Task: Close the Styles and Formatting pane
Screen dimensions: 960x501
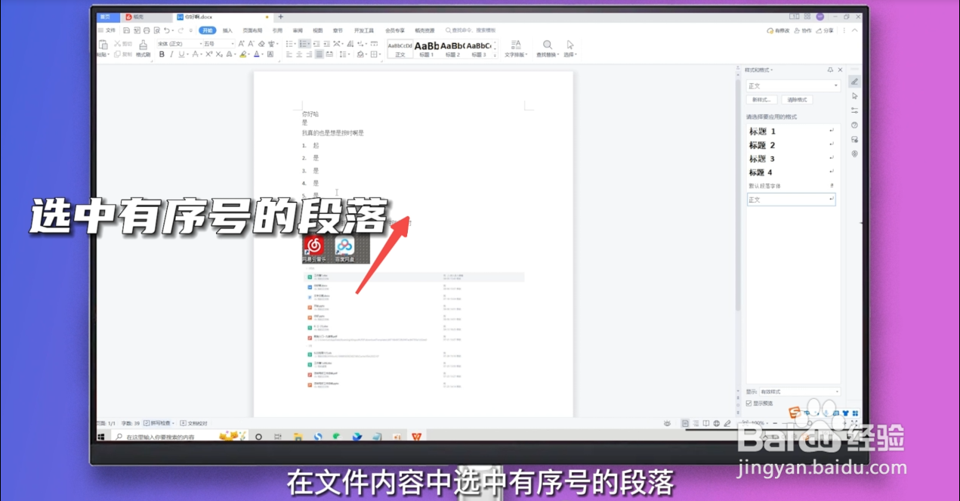Action: click(x=840, y=70)
